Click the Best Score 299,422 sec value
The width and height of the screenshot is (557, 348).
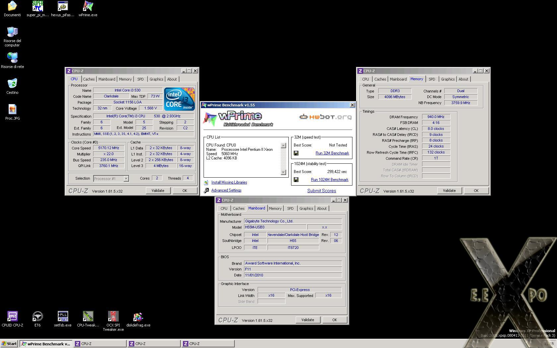pyautogui.click(x=337, y=172)
